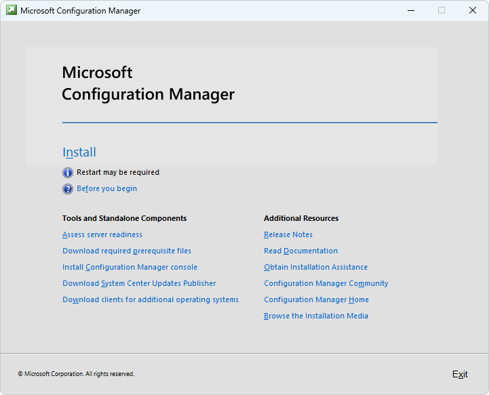Launch Install Configuration Manager console
This screenshot has height=395, width=489.
click(x=130, y=267)
